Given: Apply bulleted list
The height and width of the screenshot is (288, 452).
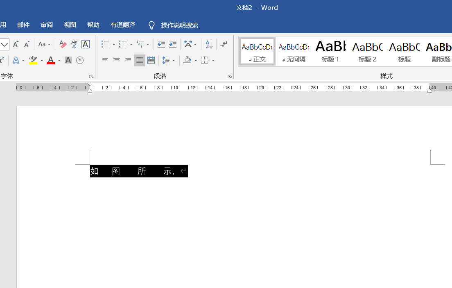Looking at the screenshot, I should (105, 44).
